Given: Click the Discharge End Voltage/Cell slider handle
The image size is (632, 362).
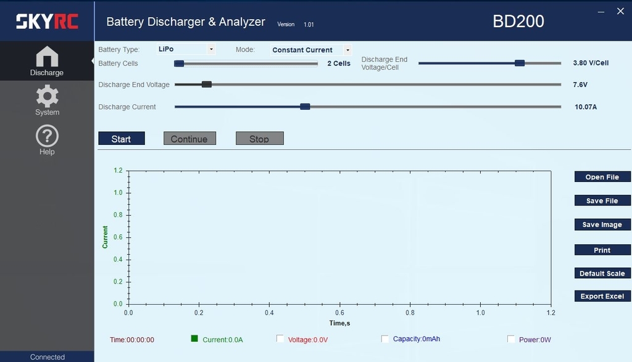Looking at the screenshot, I should [x=520, y=63].
